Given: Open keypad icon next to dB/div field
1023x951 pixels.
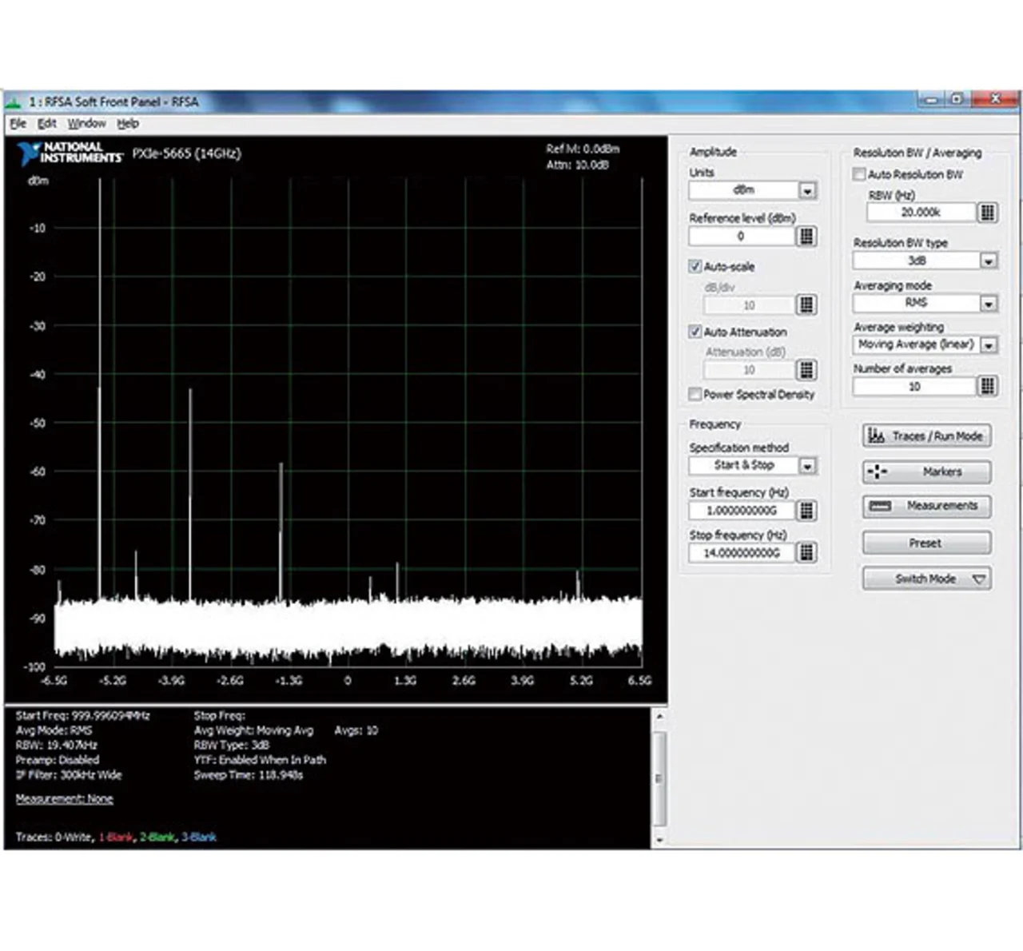Looking at the screenshot, I should [806, 304].
